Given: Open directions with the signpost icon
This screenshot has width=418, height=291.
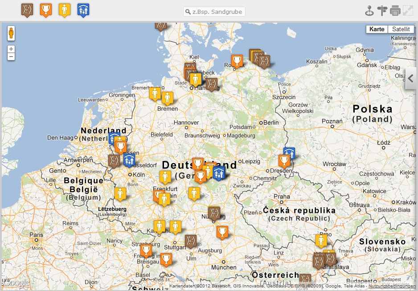Looking at the screenshot, I should 382,11.
